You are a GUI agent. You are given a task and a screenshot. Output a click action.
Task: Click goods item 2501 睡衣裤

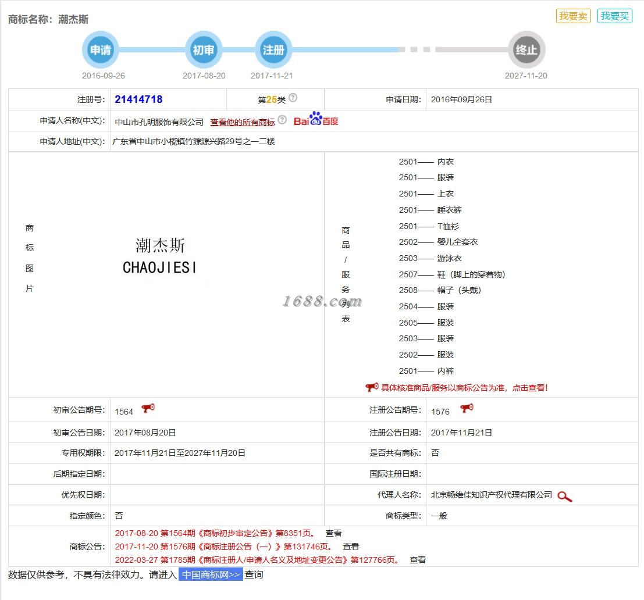[430, 210]
